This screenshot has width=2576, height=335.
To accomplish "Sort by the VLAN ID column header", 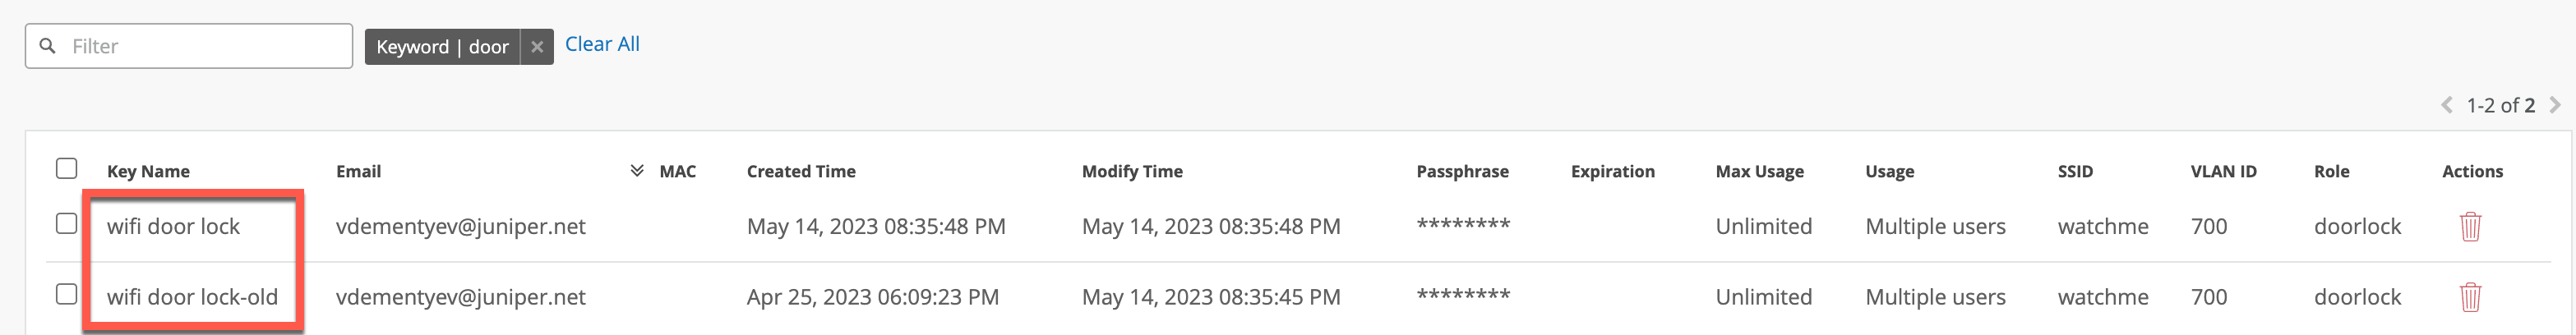I will click(x=2223, y=172).
